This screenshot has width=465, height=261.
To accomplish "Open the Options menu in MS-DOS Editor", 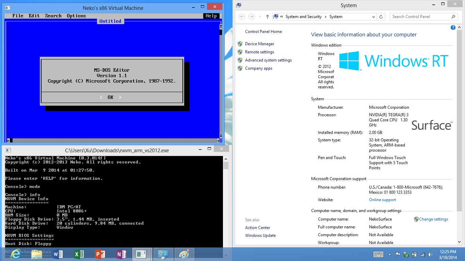I will point(76,16).
